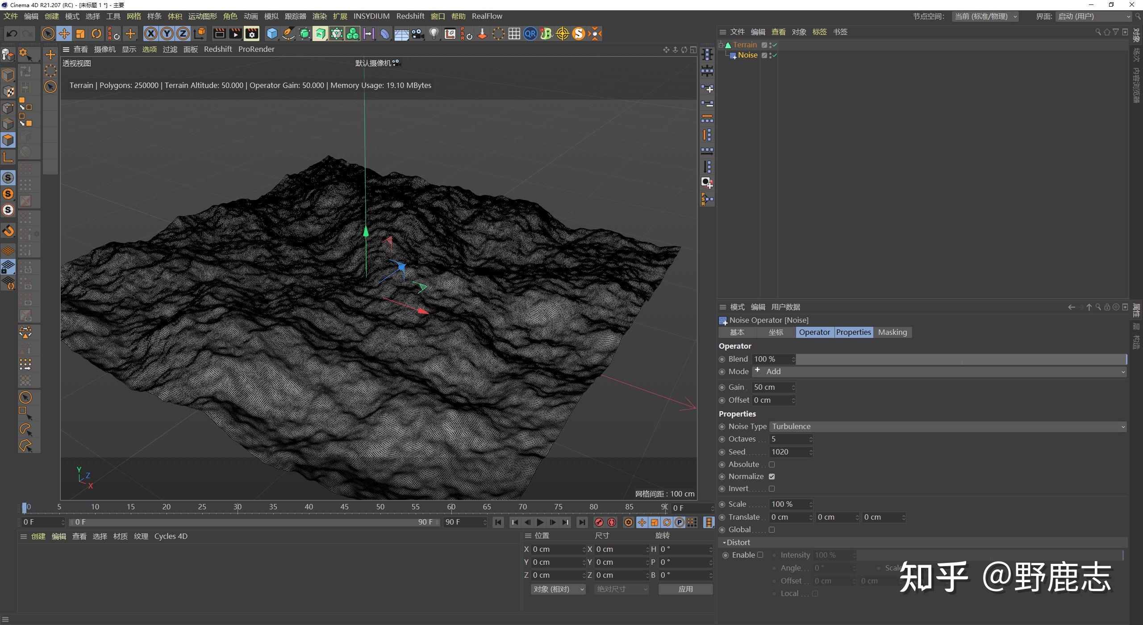Select the Scale tool in toolbar
The width and height of the screenshot is (1143, 625).
pyautogui.click(x=80, y=34)
